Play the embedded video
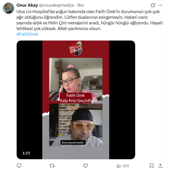The width and height of the screenshot is (170, 171). tap(76, 100)
